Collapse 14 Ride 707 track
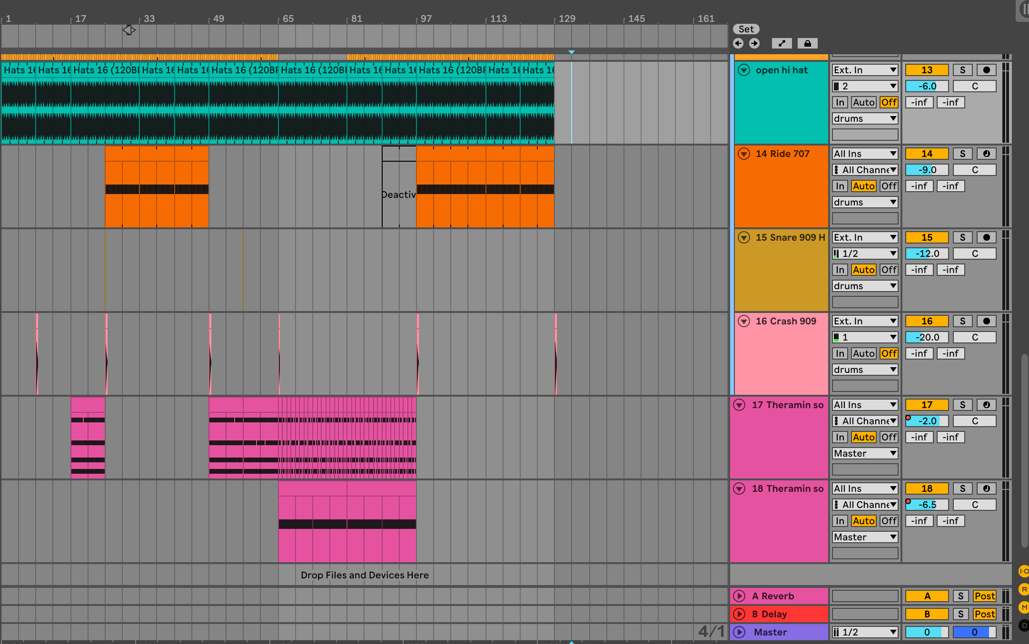1029x644 pixels. pos(743,154)
